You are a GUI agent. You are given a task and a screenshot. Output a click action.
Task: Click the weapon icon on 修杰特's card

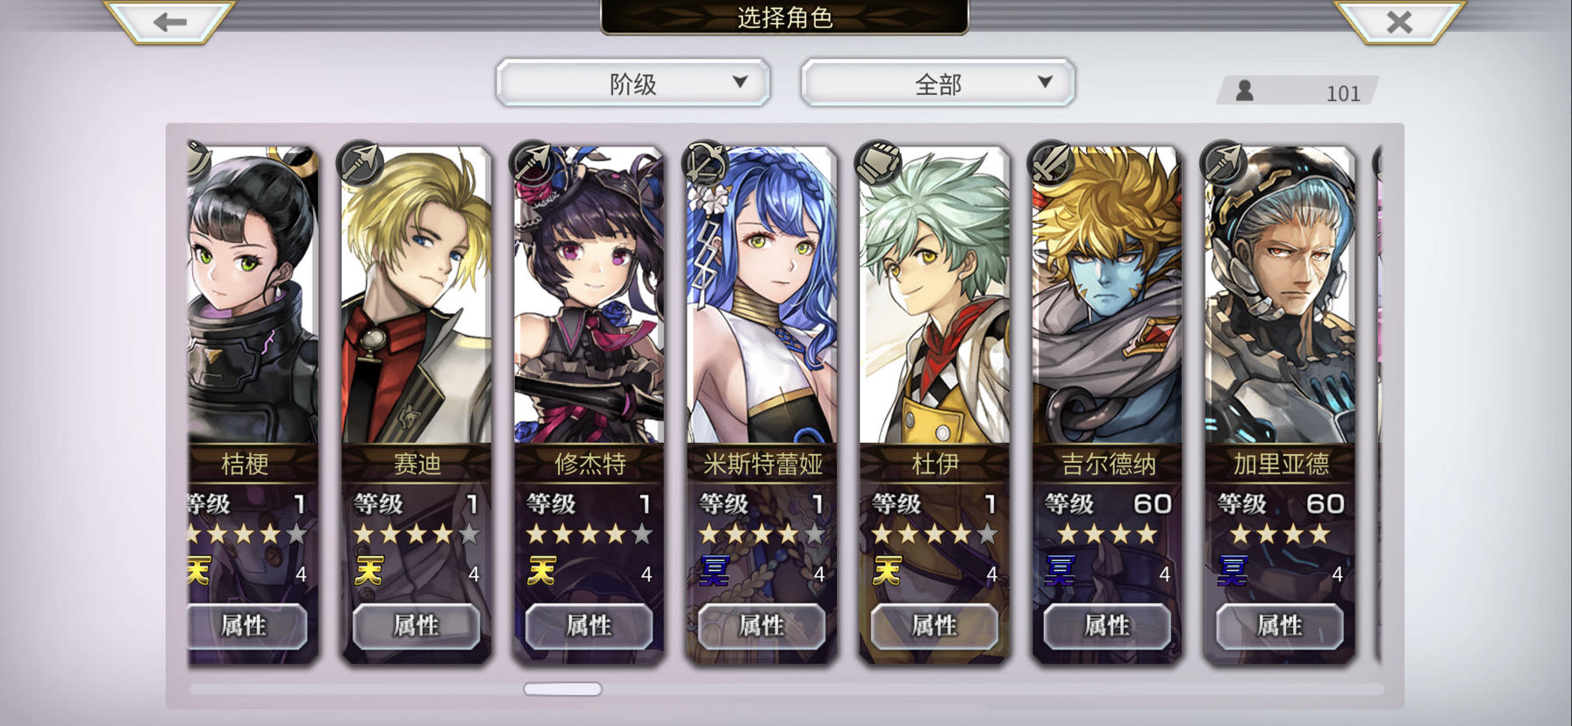pos(532,163)
